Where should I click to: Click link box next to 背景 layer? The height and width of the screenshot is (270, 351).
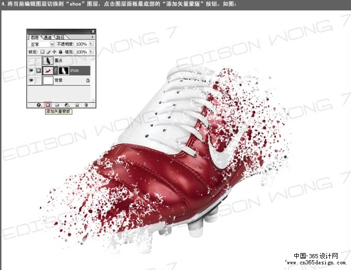coord(39,80)
